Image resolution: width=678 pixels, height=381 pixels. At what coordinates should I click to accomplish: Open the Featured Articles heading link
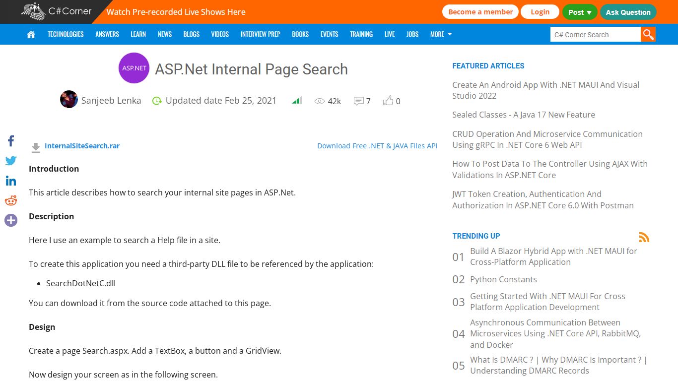click(488, 66)
